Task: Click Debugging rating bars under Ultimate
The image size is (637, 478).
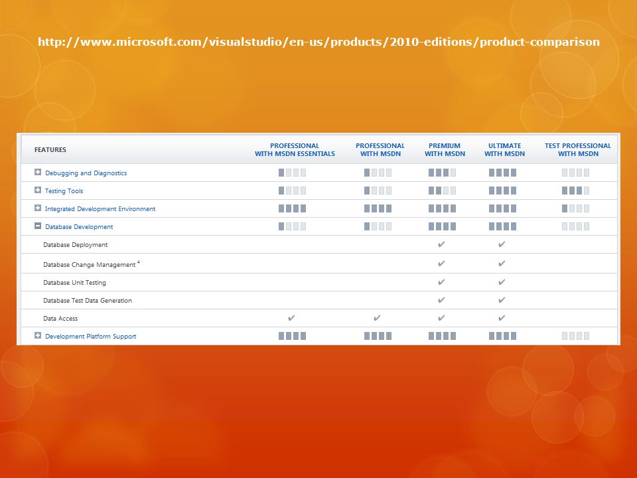Action: (502, 173)
